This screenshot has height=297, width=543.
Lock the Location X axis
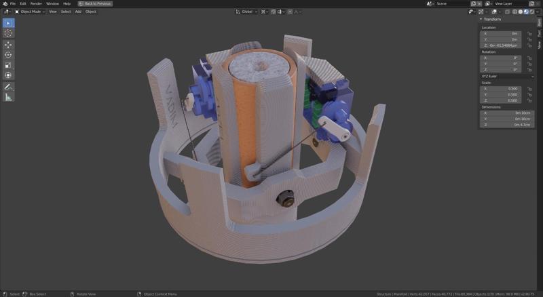tap(529, 34)
